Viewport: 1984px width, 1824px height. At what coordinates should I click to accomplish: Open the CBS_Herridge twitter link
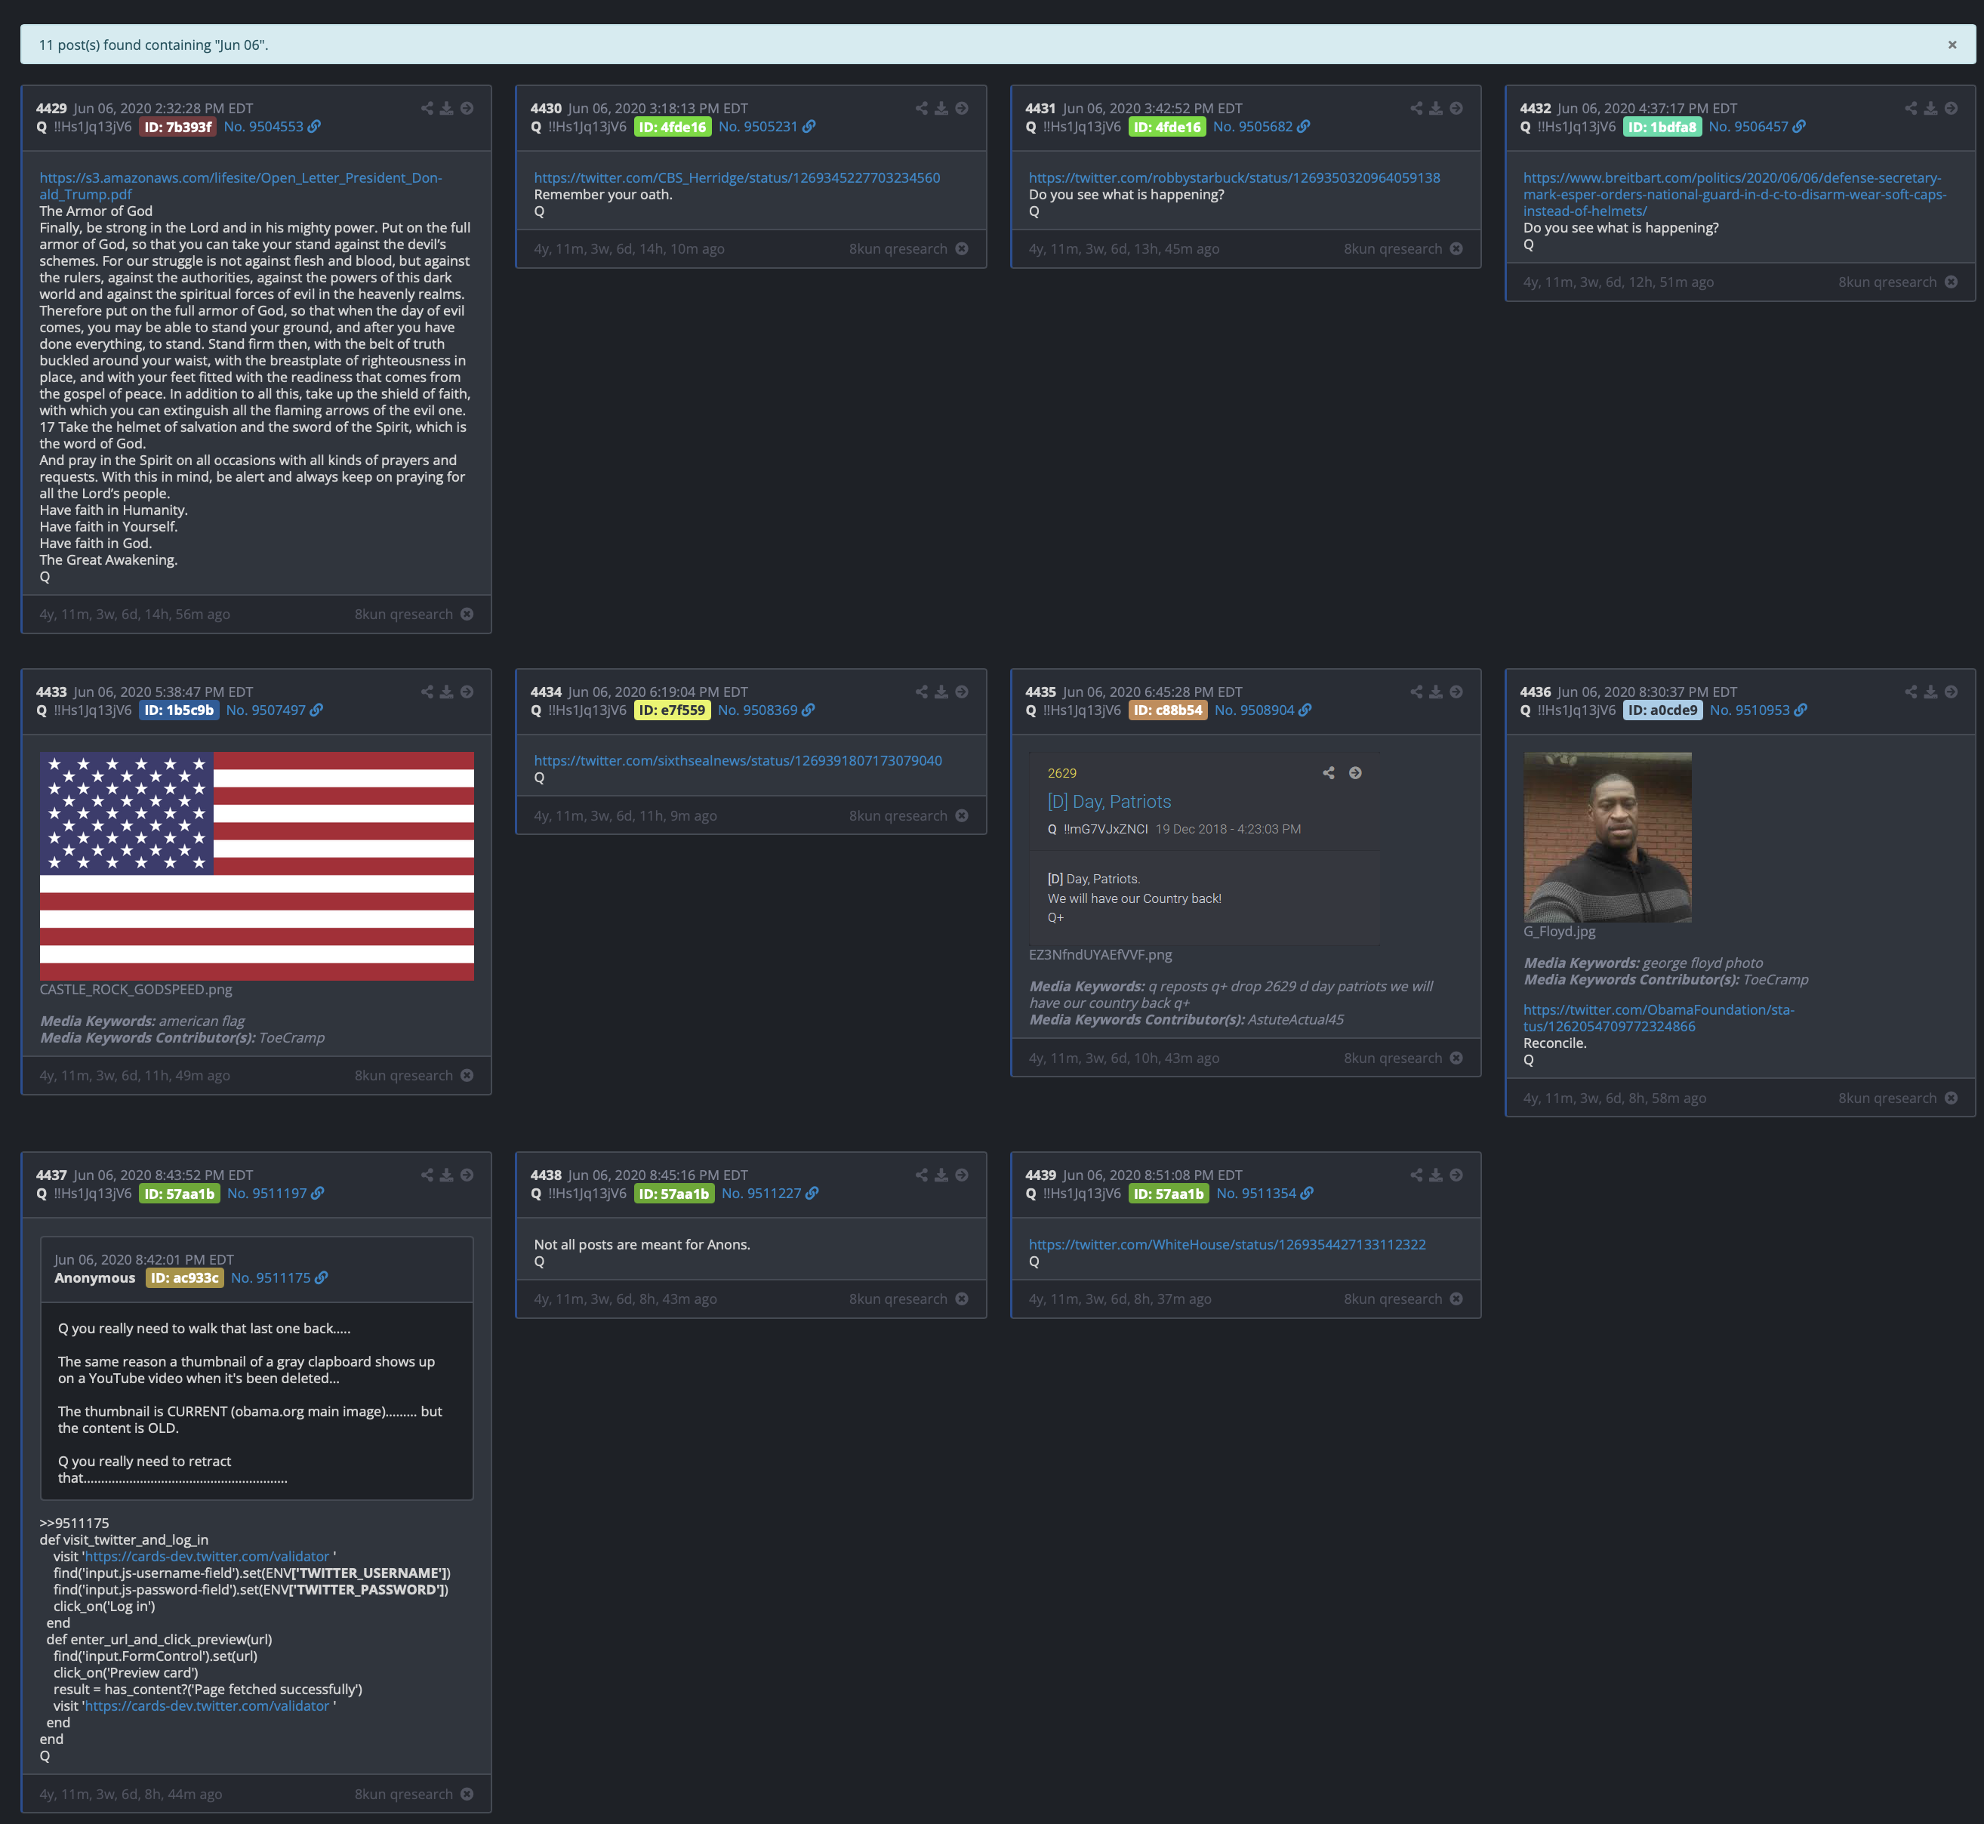[x=736, y=177]
